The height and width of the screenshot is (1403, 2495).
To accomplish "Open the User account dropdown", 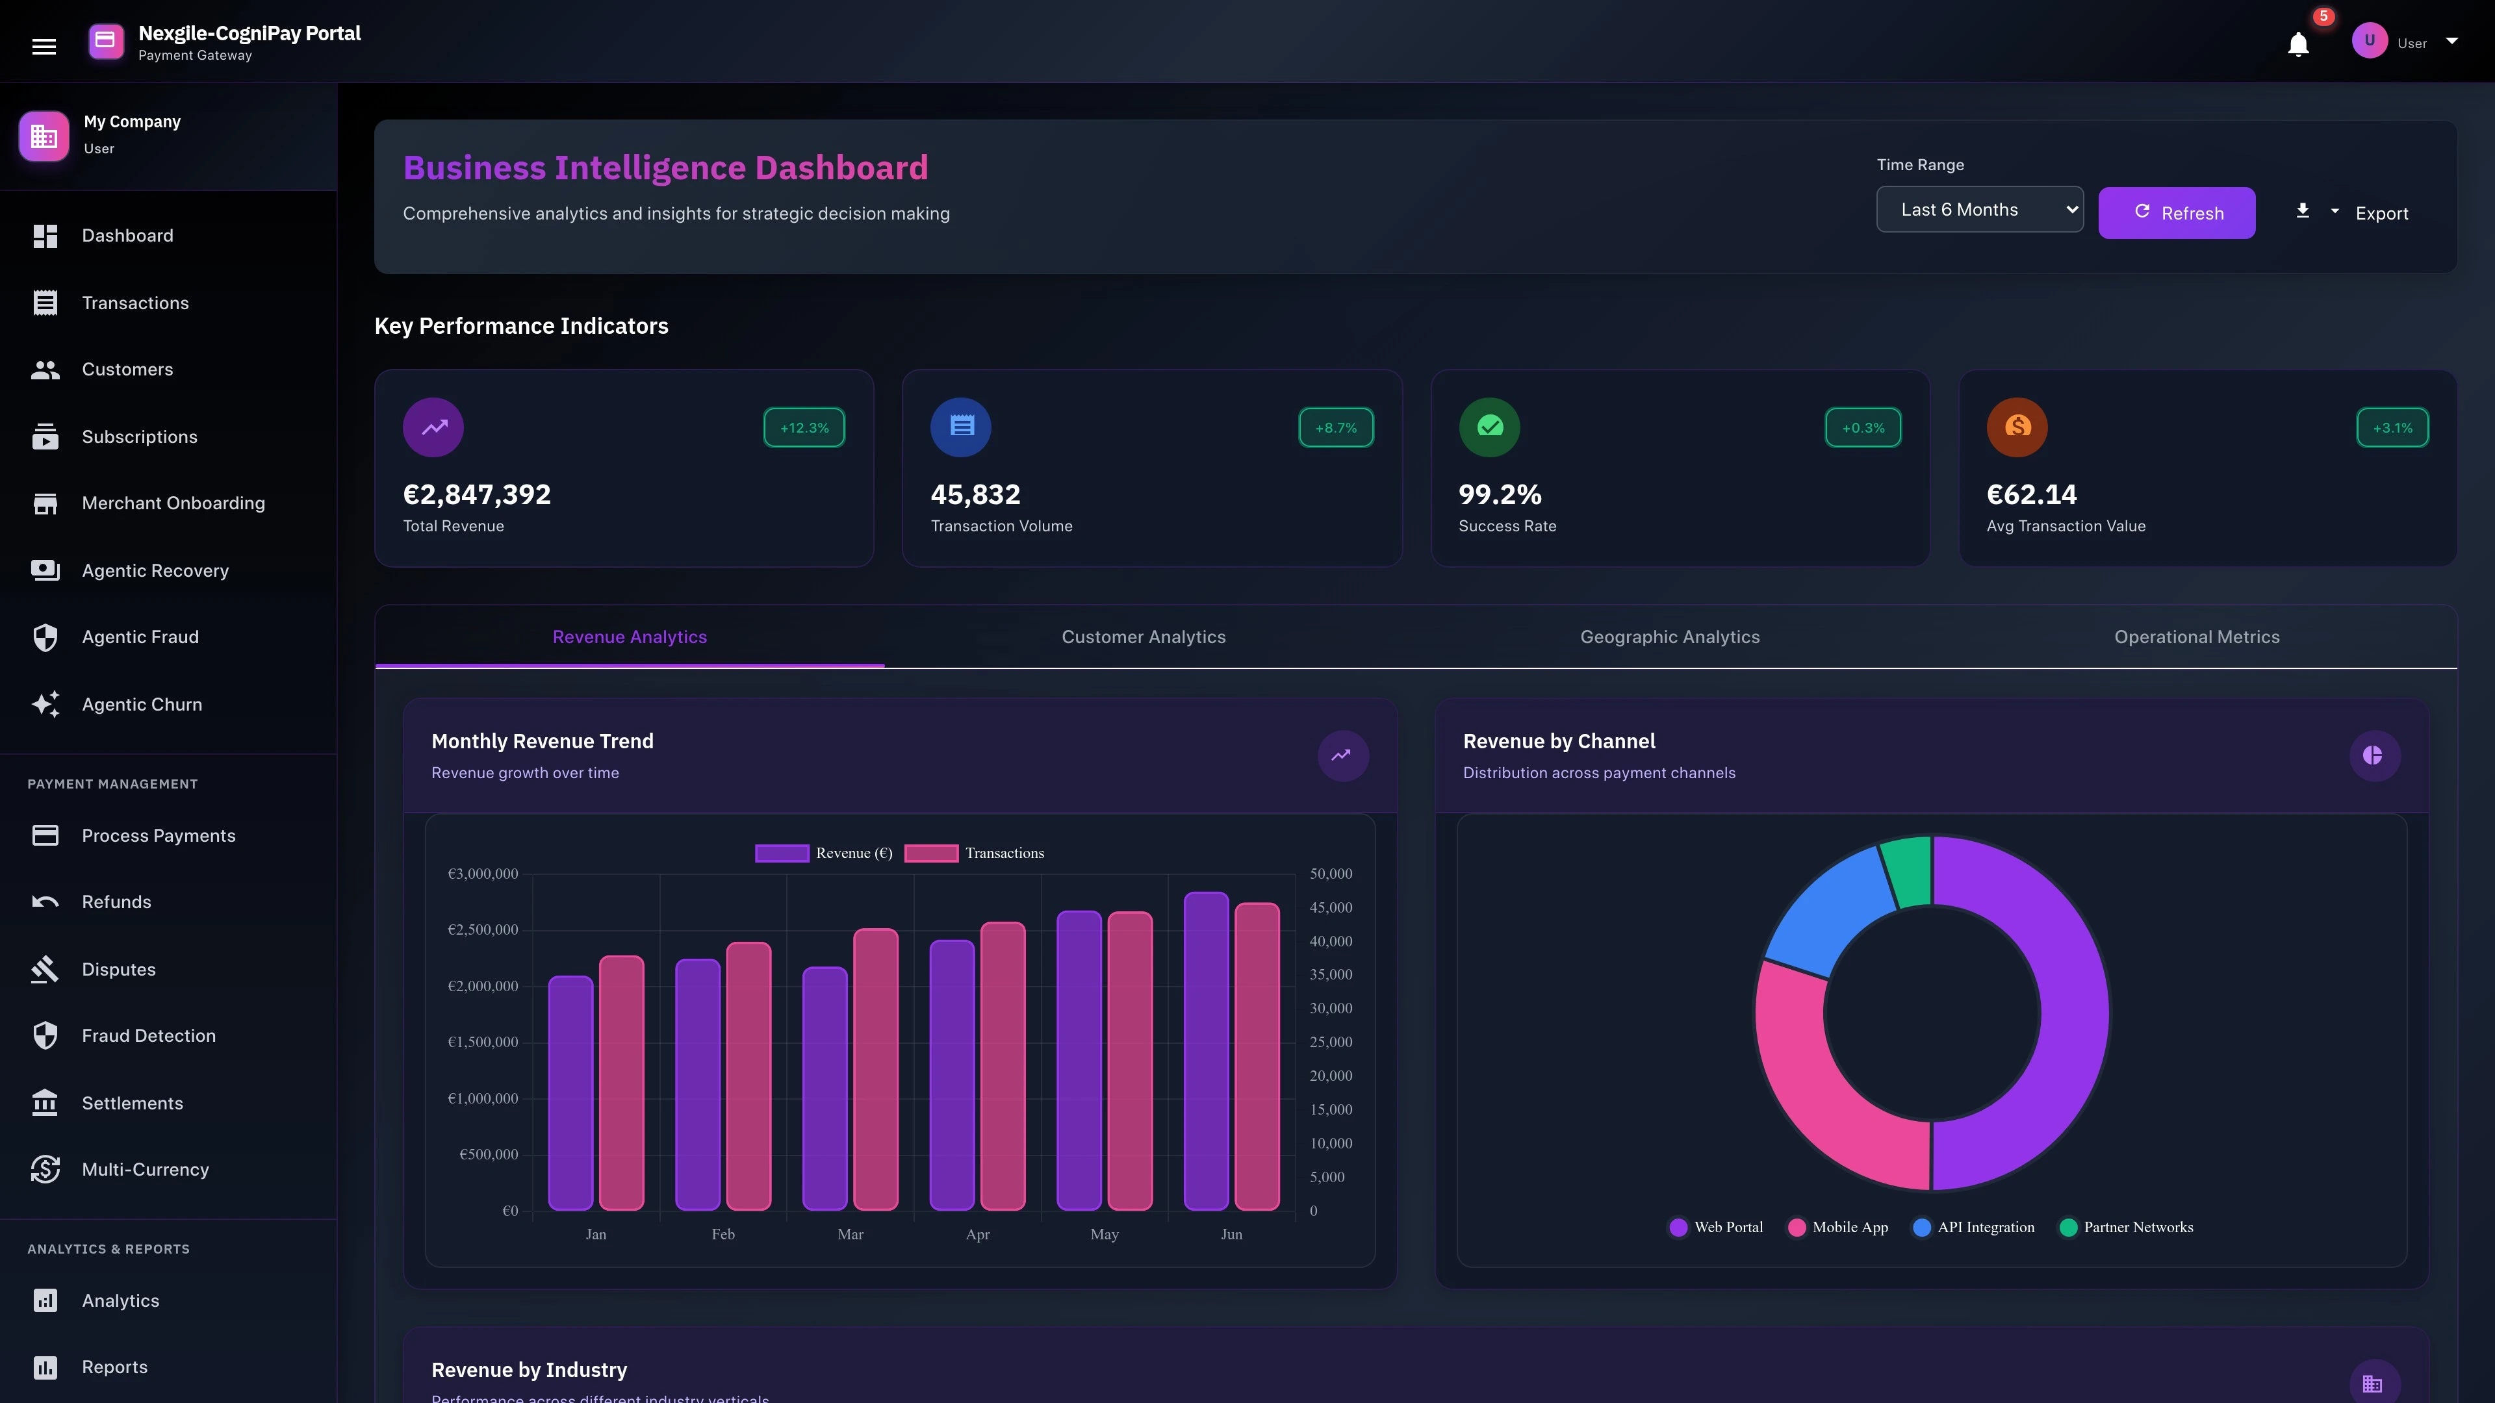I will click(2452, 42).
